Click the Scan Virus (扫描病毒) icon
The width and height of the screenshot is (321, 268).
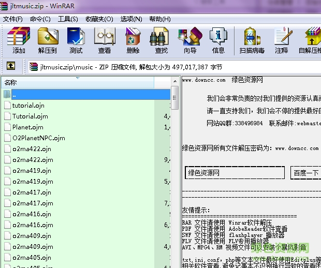point(252,40)
